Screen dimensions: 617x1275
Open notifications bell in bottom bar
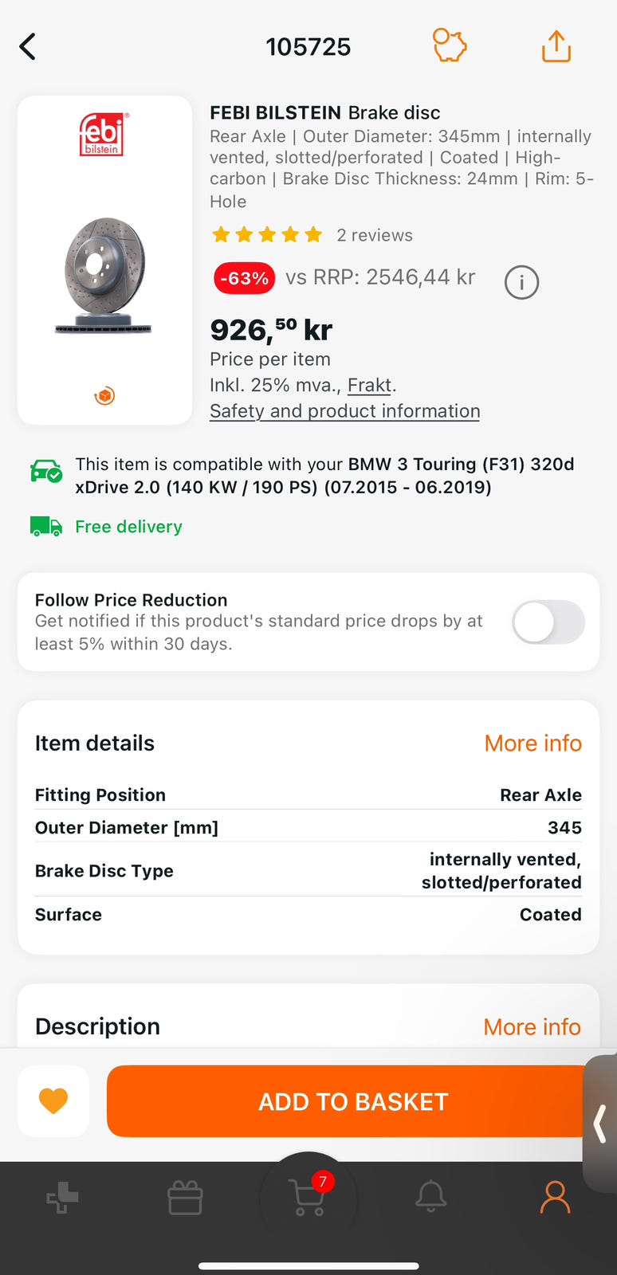click(431, 1197)
